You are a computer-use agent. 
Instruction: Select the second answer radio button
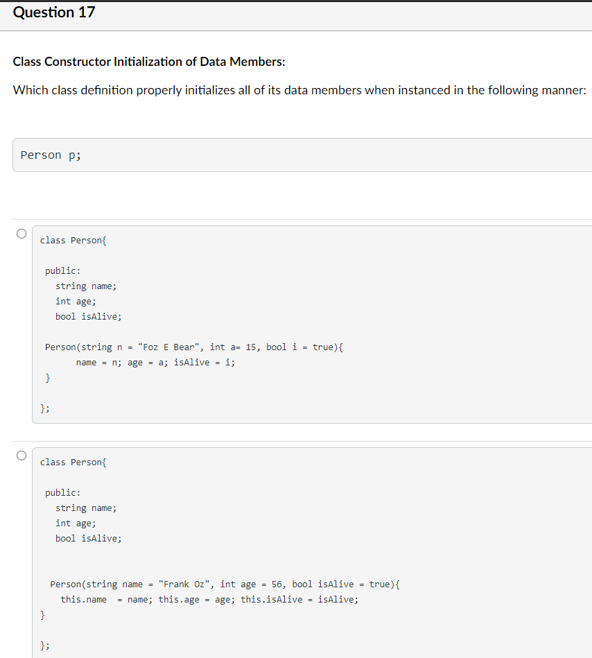pos(22,456)
